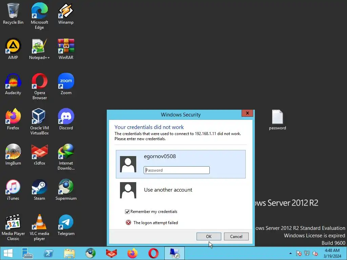This screenshot has width=347, height=260.
Task: Select the Notepad++ desktop shortcut
Action: pos(39,49)
